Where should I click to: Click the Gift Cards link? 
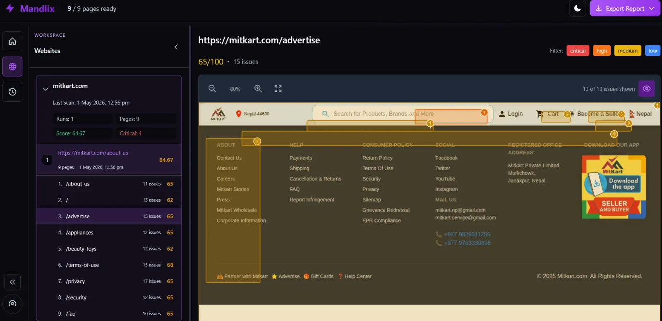click(319, 276)
